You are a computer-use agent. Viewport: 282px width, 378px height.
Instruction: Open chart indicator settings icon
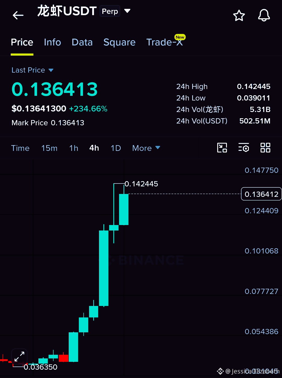click(x=244, y=148)
